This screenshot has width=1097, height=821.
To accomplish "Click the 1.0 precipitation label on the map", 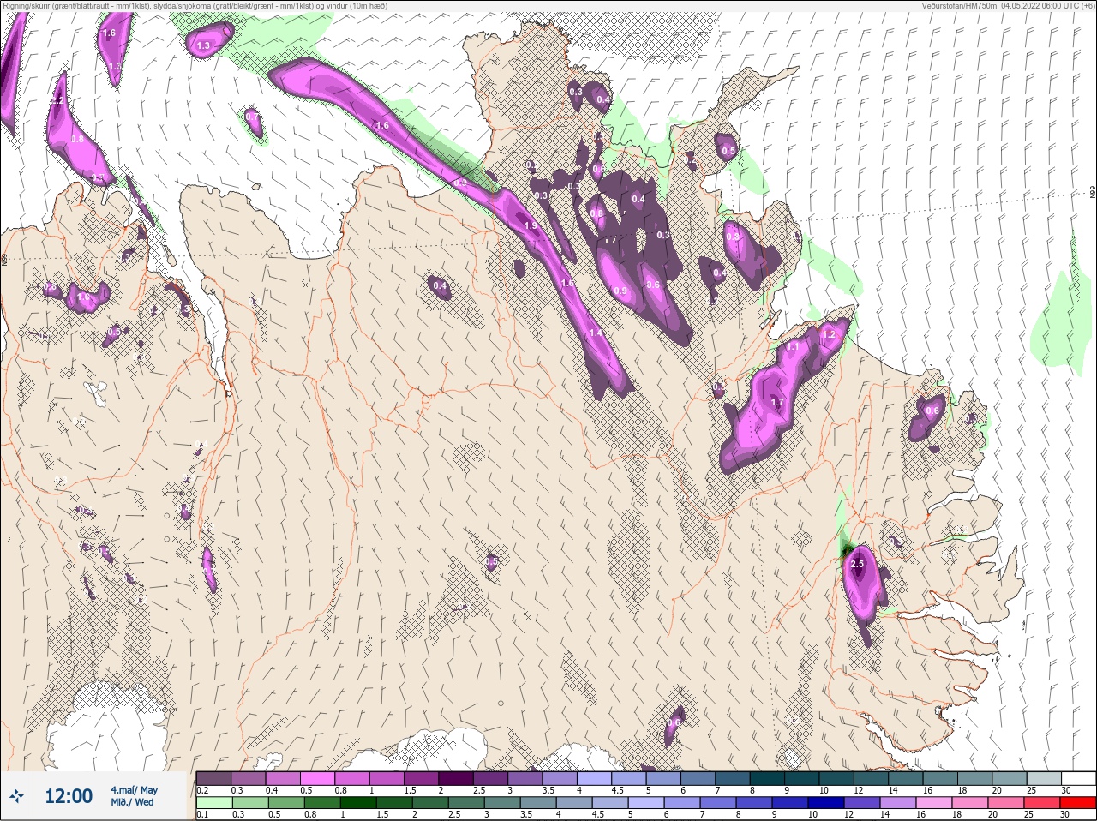I will point(83,297).
